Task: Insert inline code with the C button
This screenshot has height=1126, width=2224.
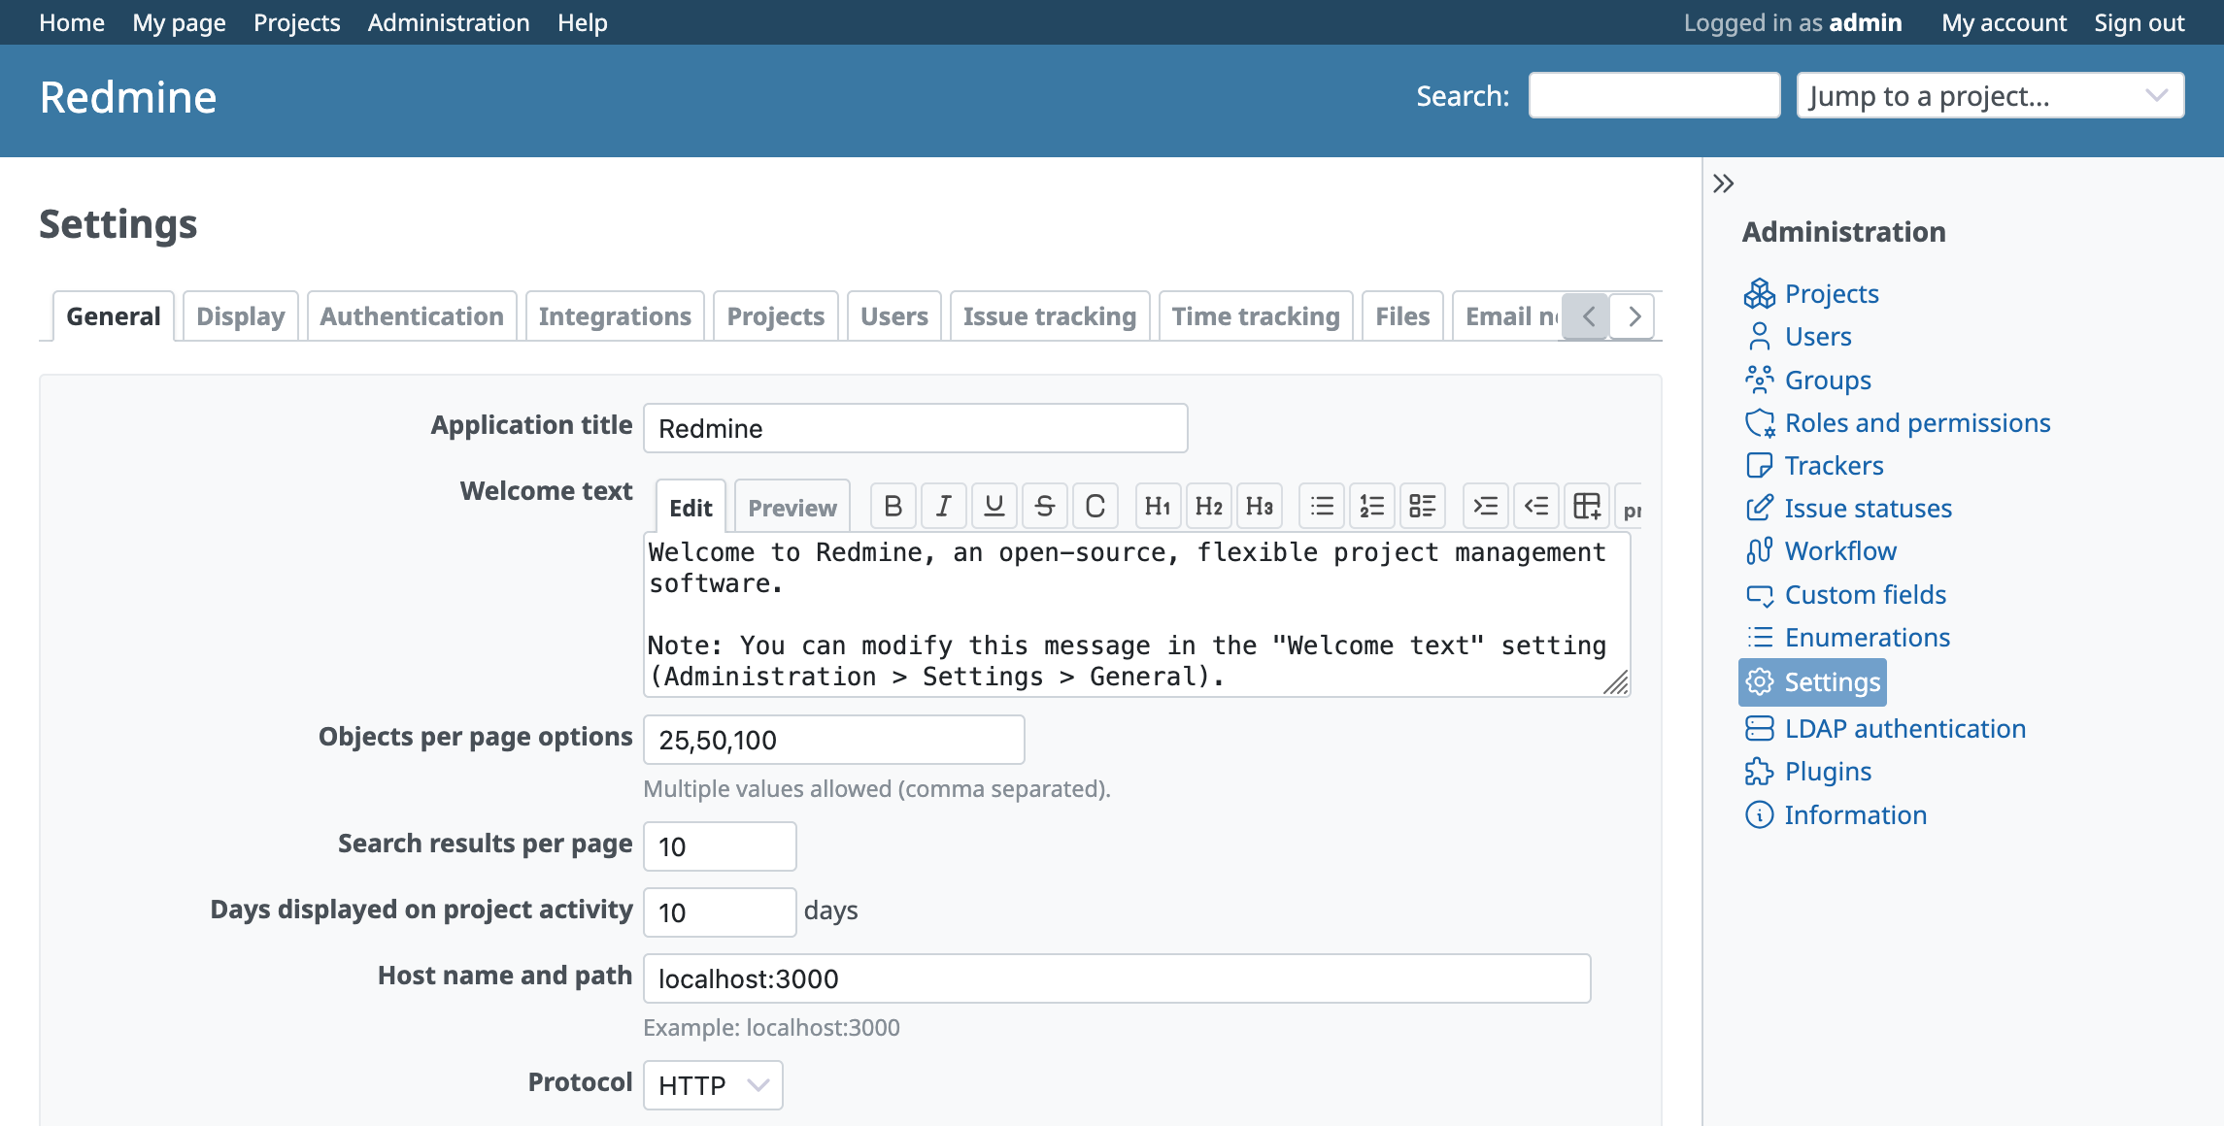Action: pyautogui.click(x=1095, y=506)
